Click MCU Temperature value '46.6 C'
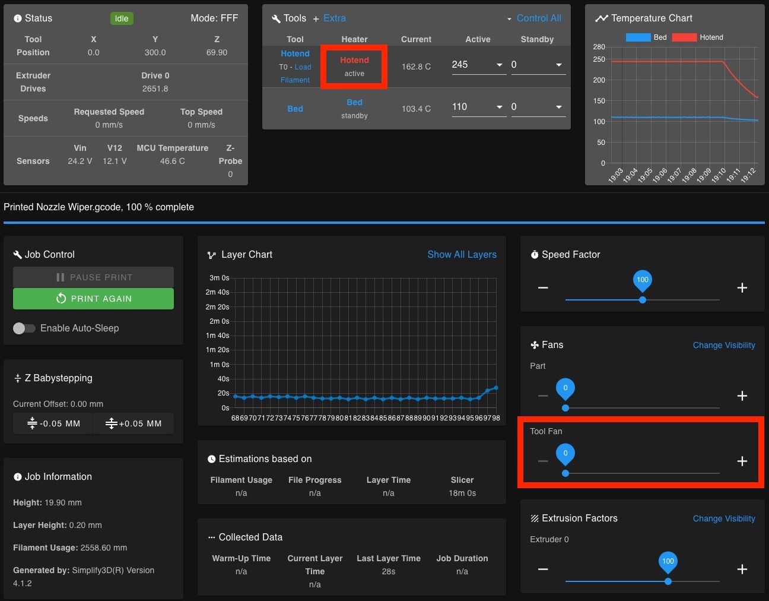 click(172, 161)
